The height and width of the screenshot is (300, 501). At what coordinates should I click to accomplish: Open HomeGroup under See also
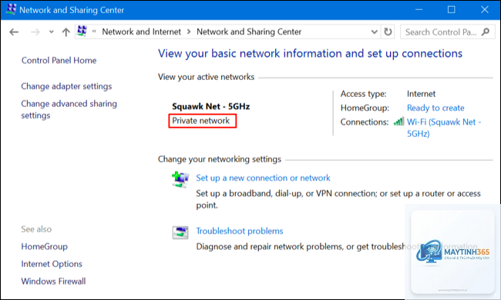pos(45,247)
